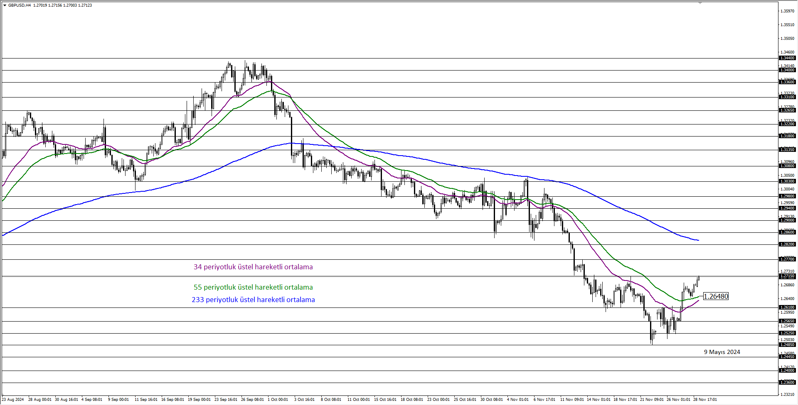Click the 1.24850 price level tag
This screenshot has width=798, height=405.
(x=787, y=345)
